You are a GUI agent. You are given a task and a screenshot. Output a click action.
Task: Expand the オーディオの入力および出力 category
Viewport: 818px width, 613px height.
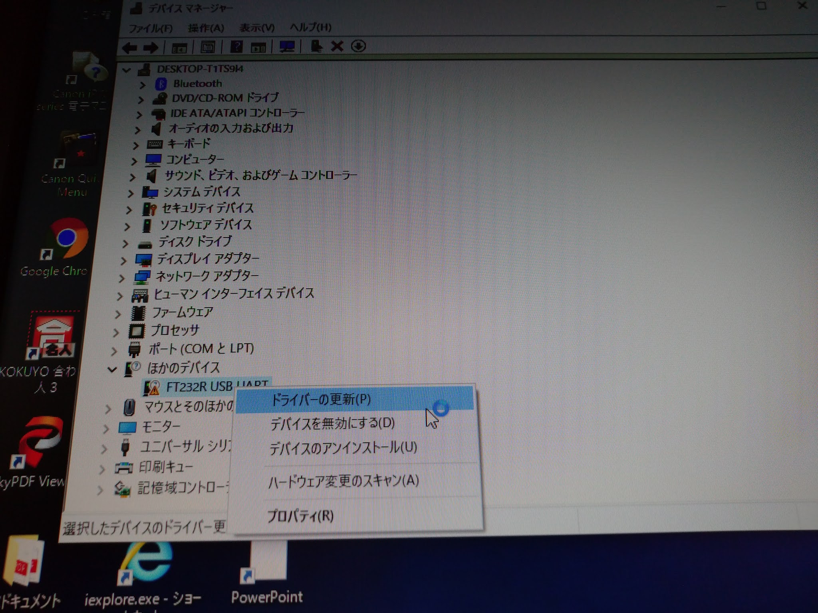pos(137,130)
